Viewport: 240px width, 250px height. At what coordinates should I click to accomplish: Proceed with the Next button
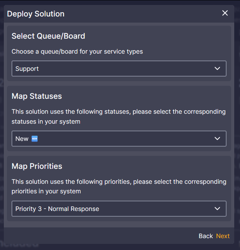click(x=223, y=236)
